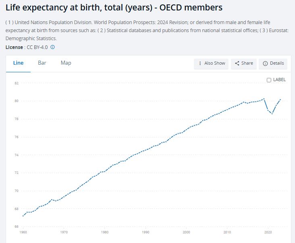Click the share icon
The image size is (295, 243).
pos(237,63)
